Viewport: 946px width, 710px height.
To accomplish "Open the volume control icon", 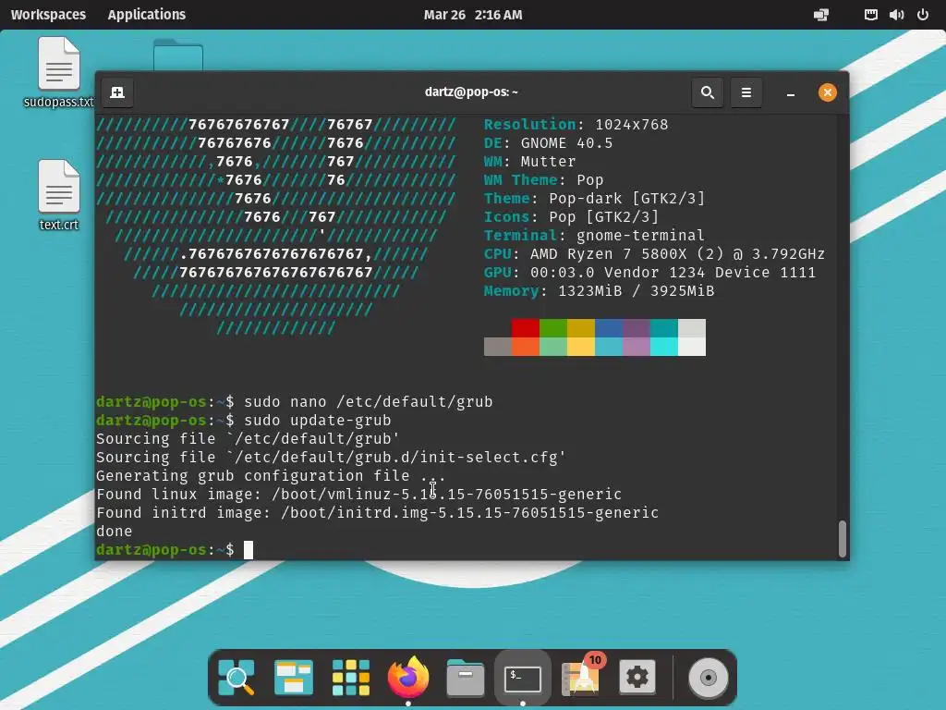I will [x=896, y=15].
